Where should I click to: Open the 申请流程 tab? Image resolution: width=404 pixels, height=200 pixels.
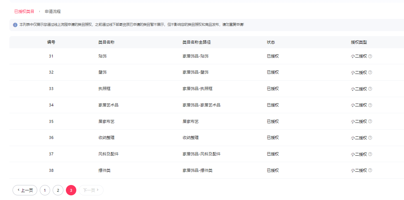[53, 11]
